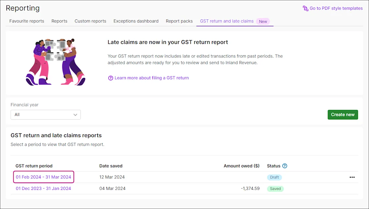This screenshot has height=209, width=369.
Task: Select the Exceptions dashboard tab
Action: (x=136, y=21)
